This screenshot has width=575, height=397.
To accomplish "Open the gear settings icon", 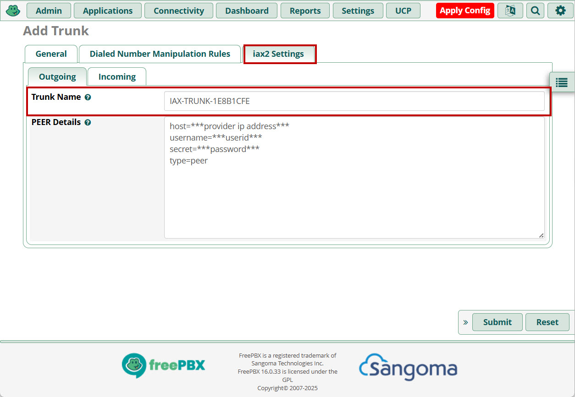I will (560, 11).
